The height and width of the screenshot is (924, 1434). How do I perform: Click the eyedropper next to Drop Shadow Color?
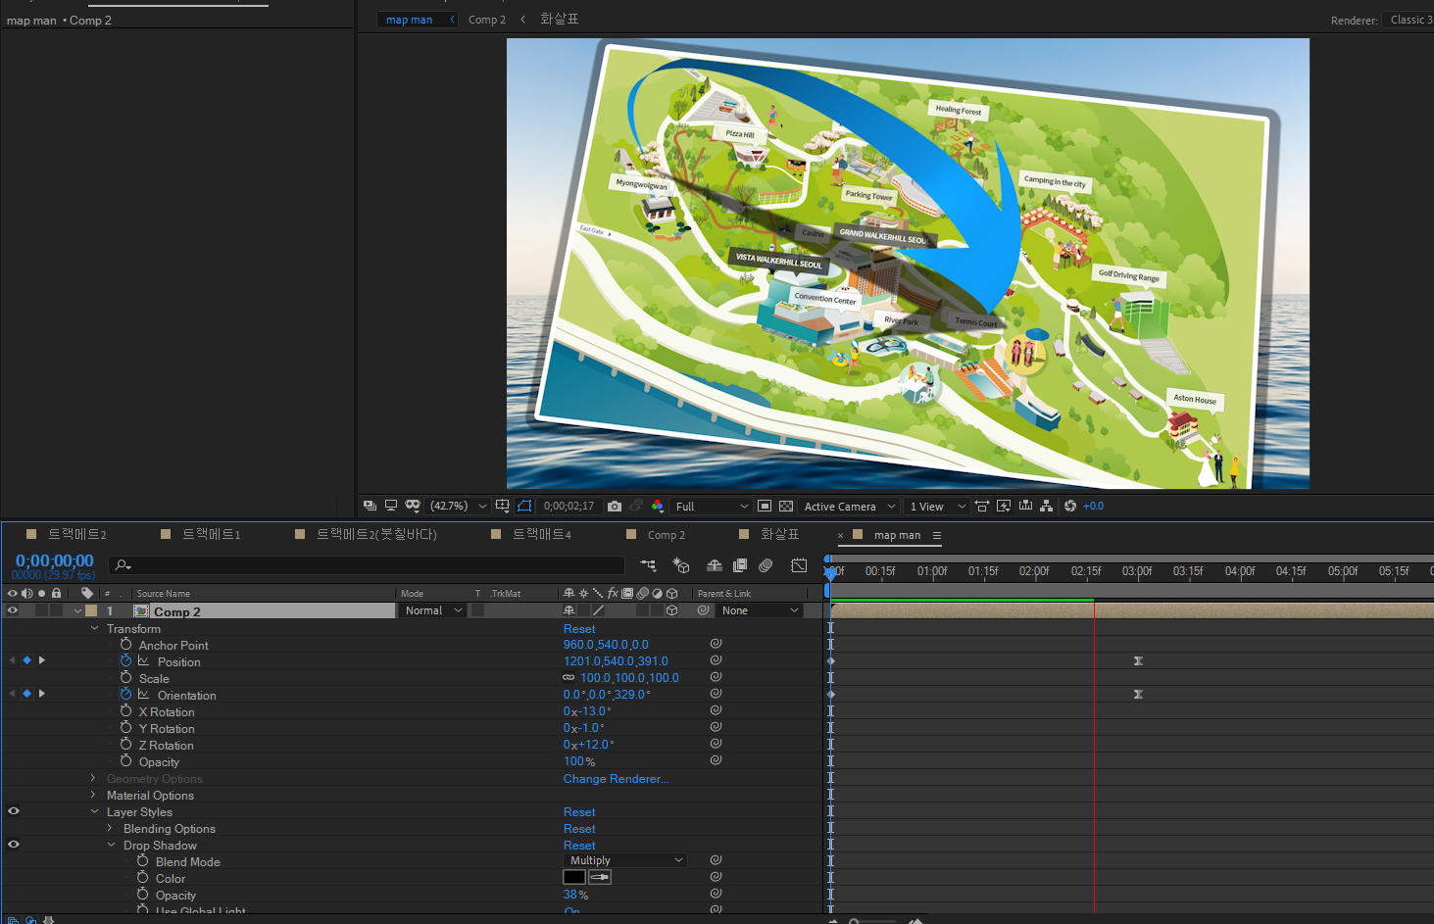click(x=600, y=878)
